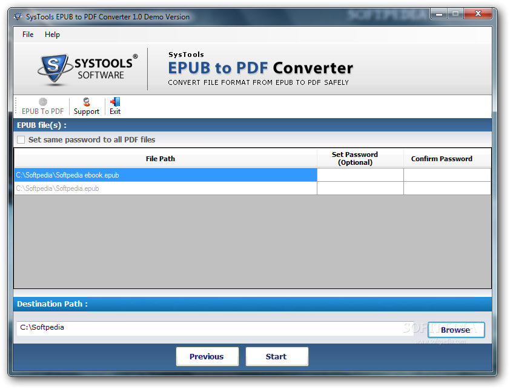Click the app icon in title bar

(x=18, y=16)
